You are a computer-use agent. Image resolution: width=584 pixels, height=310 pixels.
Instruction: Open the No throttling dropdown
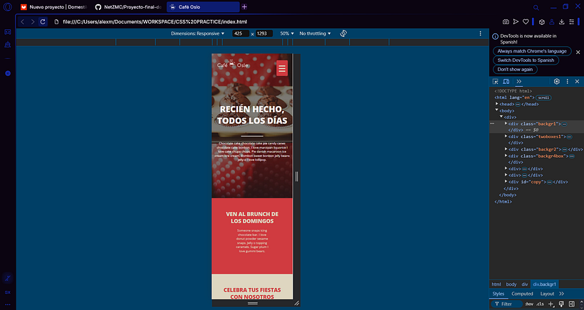[315, 33]
